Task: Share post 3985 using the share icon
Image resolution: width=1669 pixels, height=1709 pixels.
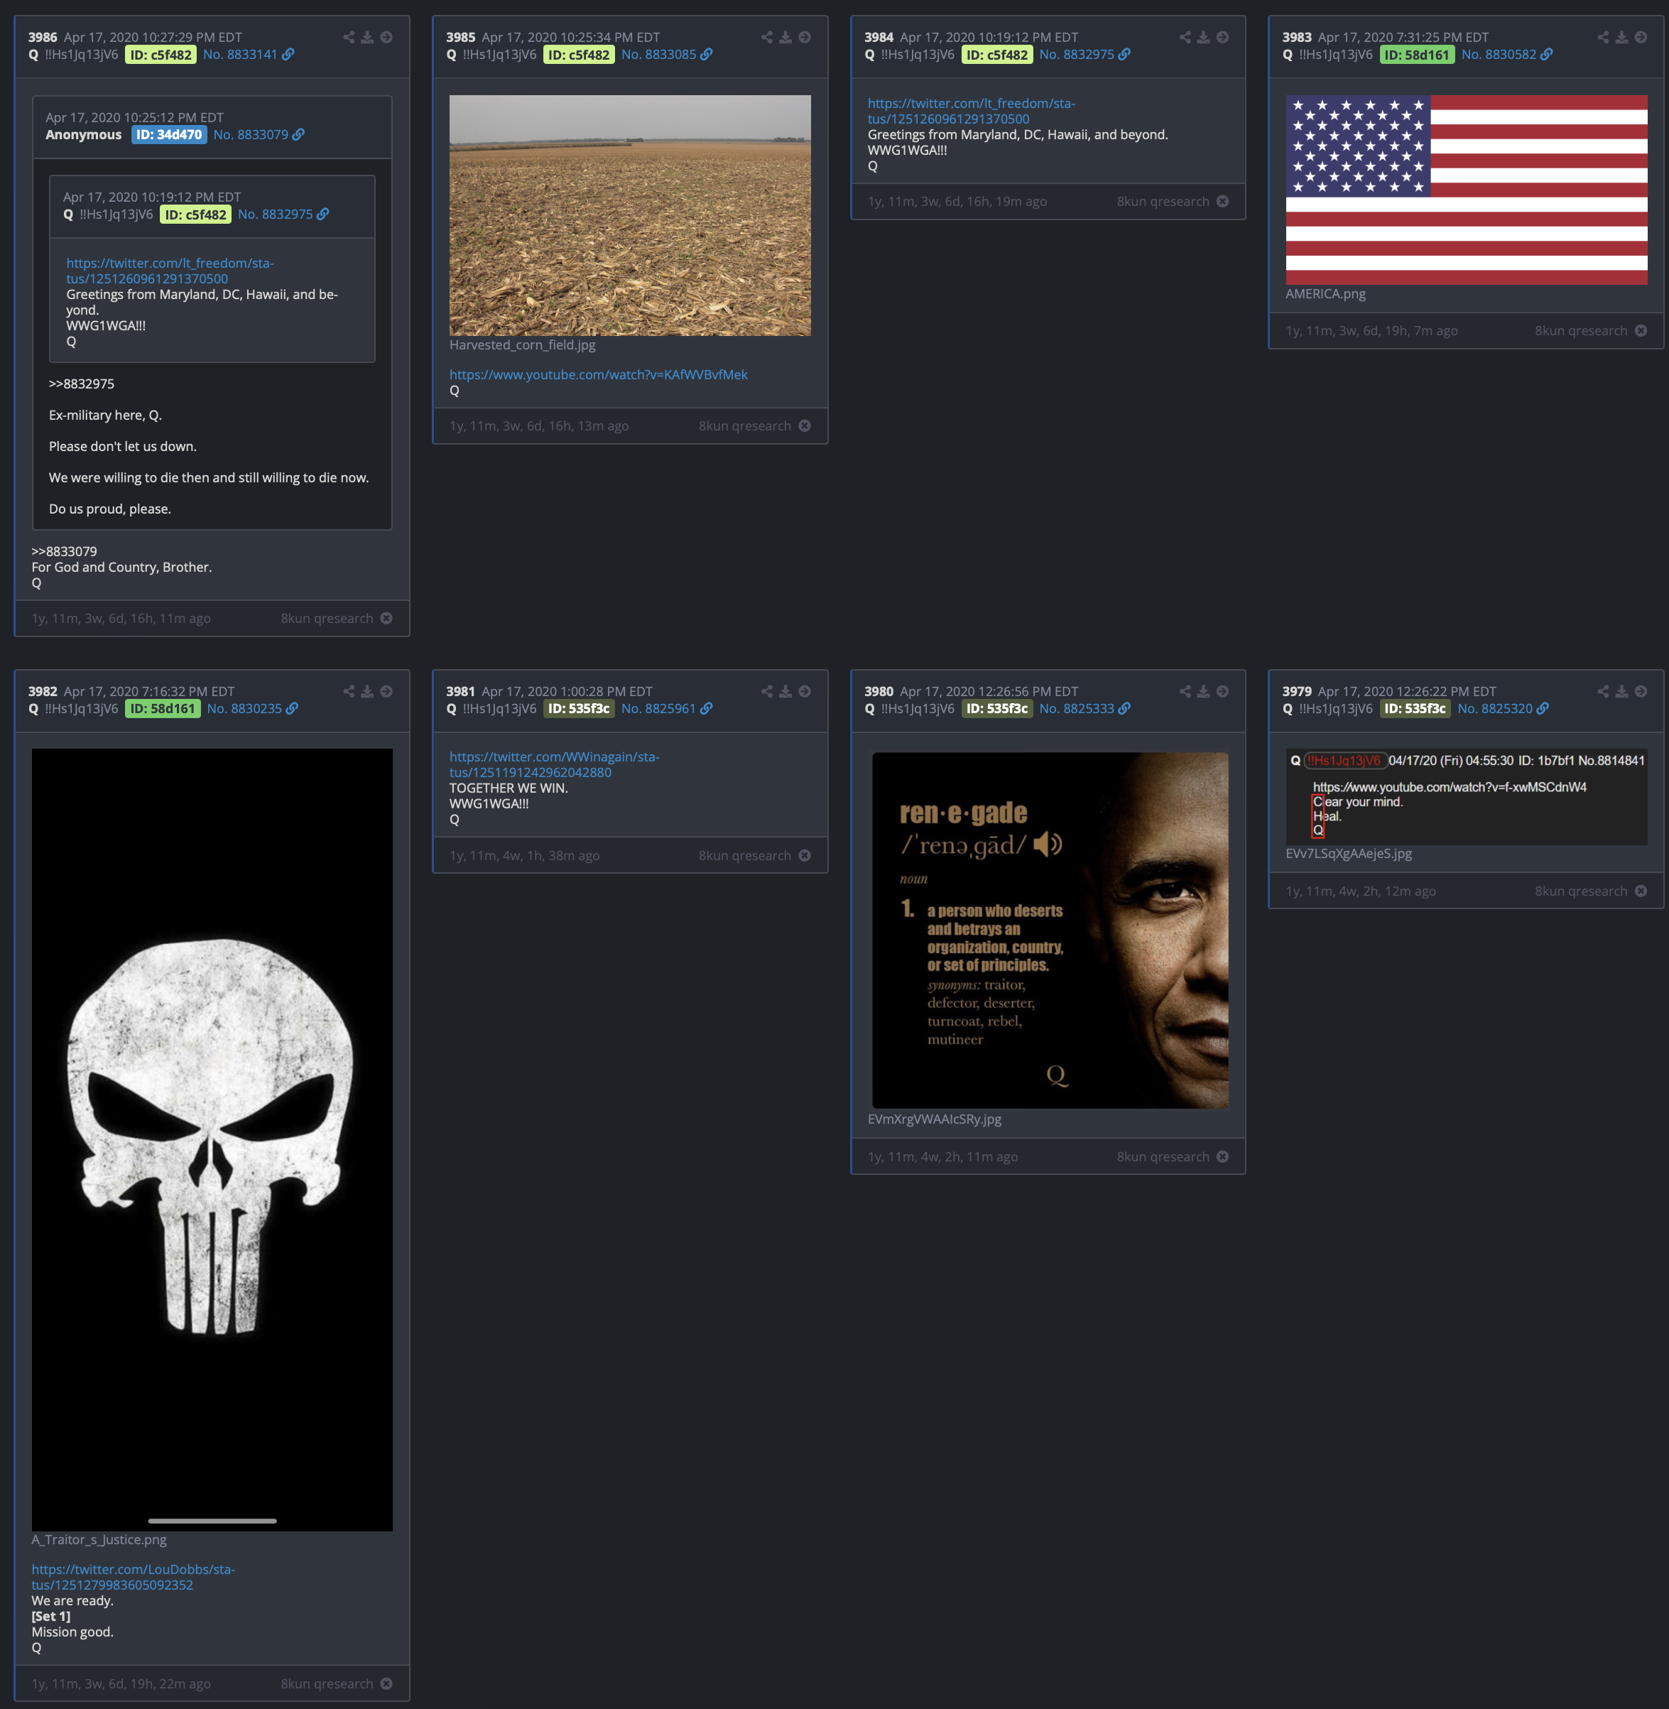Action: [767, 37]
